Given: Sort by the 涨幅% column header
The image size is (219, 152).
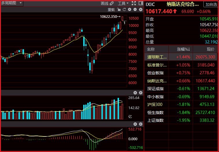Looking at the screenshot, I should click(183, 49).
